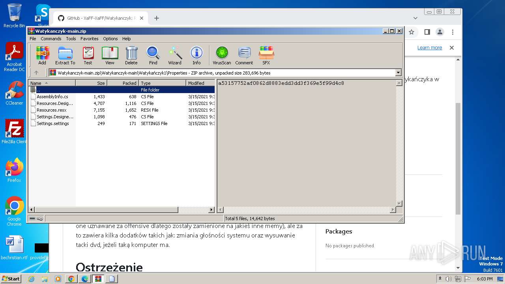Click the clock showing 6:03 PM

pyautogui.click(x=484, y=279)
